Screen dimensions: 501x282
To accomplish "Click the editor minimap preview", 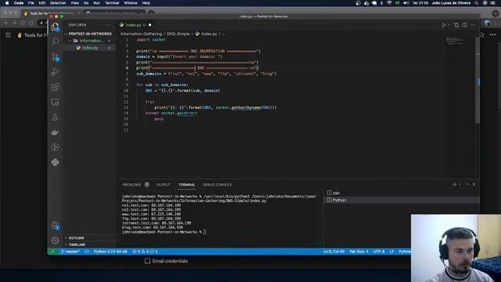I will click(459, 42).
